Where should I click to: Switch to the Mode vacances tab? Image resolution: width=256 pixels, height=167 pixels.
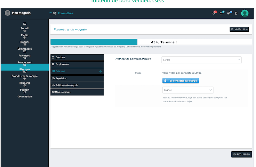[77, 92]
